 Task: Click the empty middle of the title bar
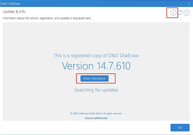click(96, 4)
